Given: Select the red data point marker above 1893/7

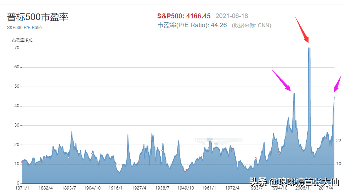Looking at the screenshot, I should pyautogui.click(x=69, y=157).
